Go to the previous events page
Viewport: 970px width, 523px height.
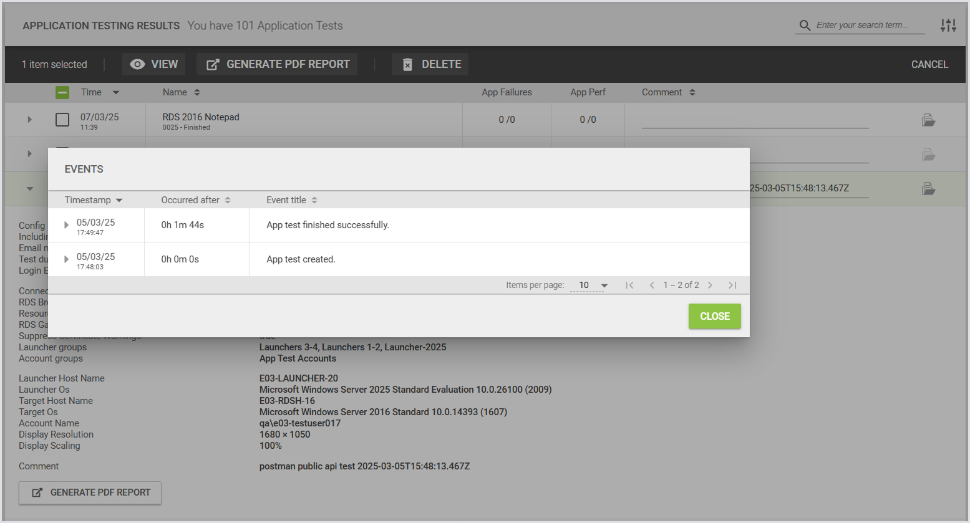(652, 285)
